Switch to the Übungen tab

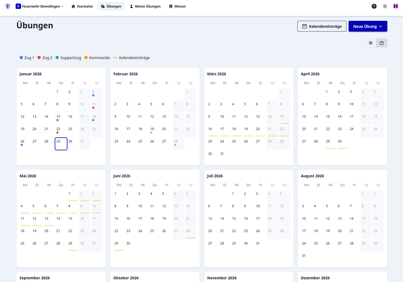111,6
